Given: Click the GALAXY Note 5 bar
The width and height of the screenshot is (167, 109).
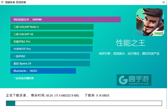Looking at the screenshot, I should tap(52, 27).
